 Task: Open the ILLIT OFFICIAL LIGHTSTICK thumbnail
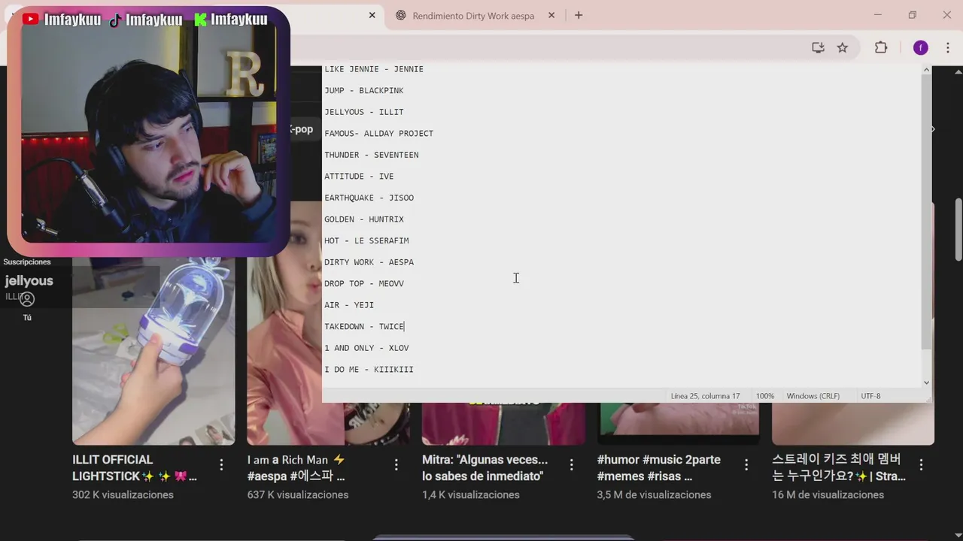tap(153, 351)
